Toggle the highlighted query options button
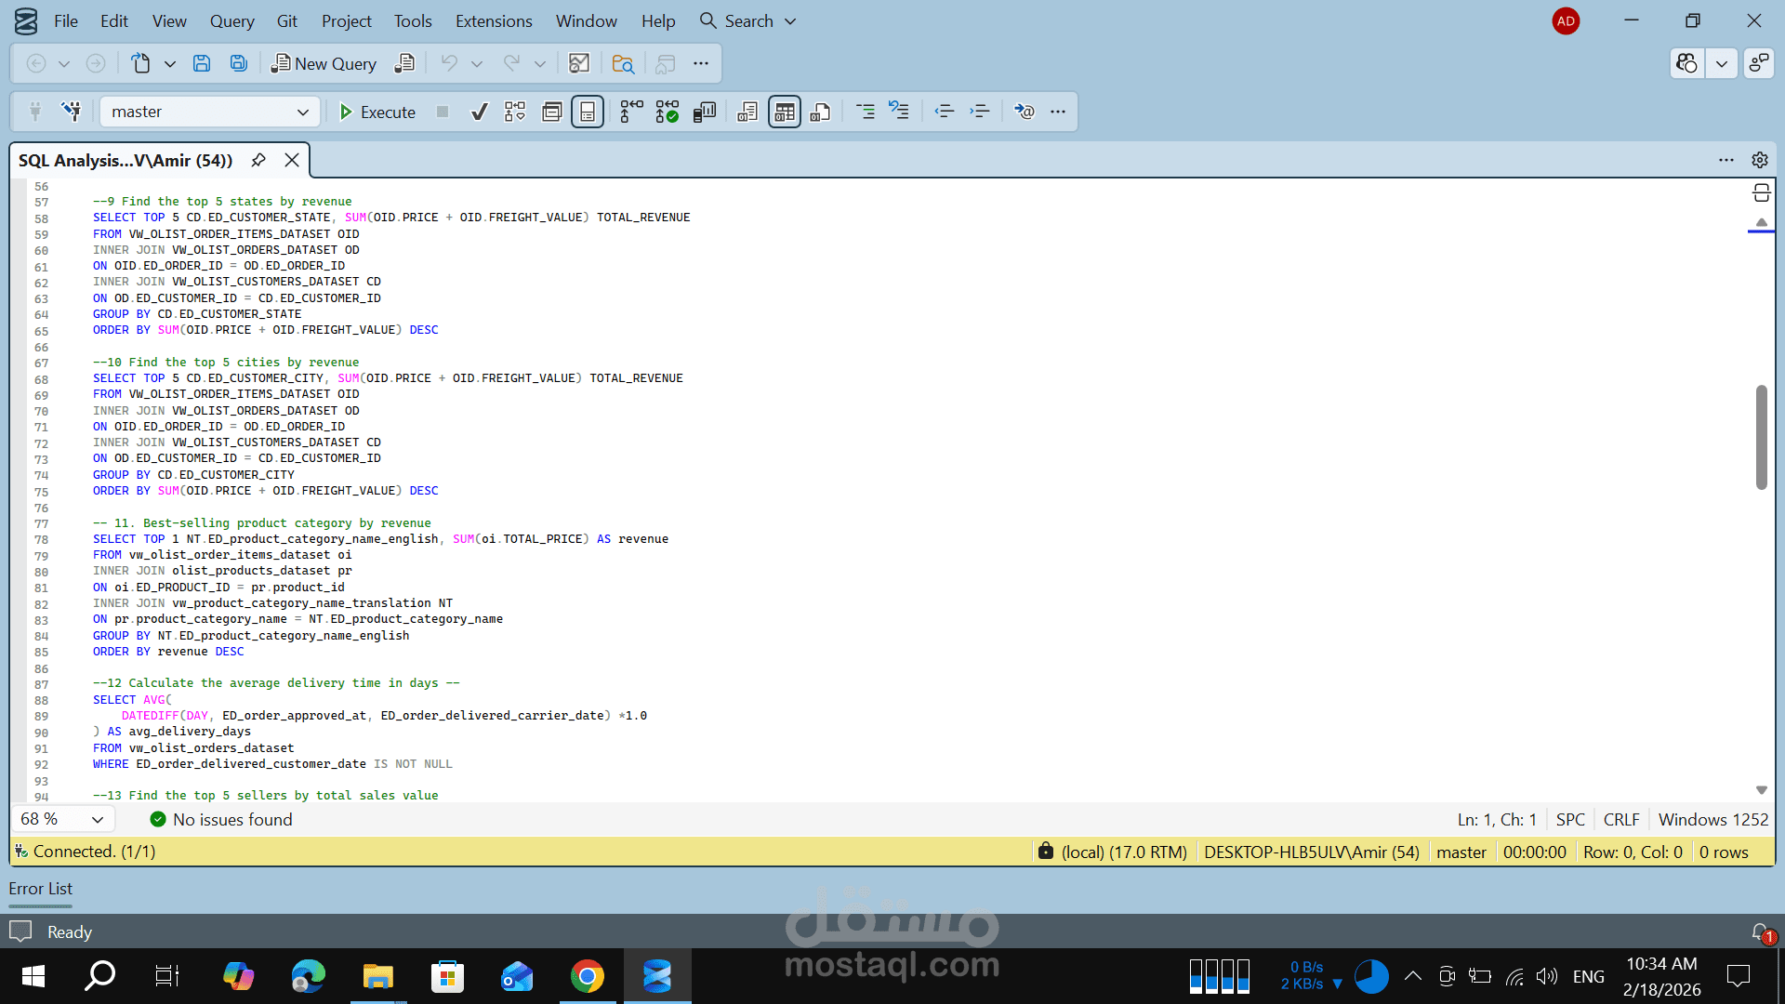Image resolution: width=1785 pixels, height=1004 pixels. 588,112
